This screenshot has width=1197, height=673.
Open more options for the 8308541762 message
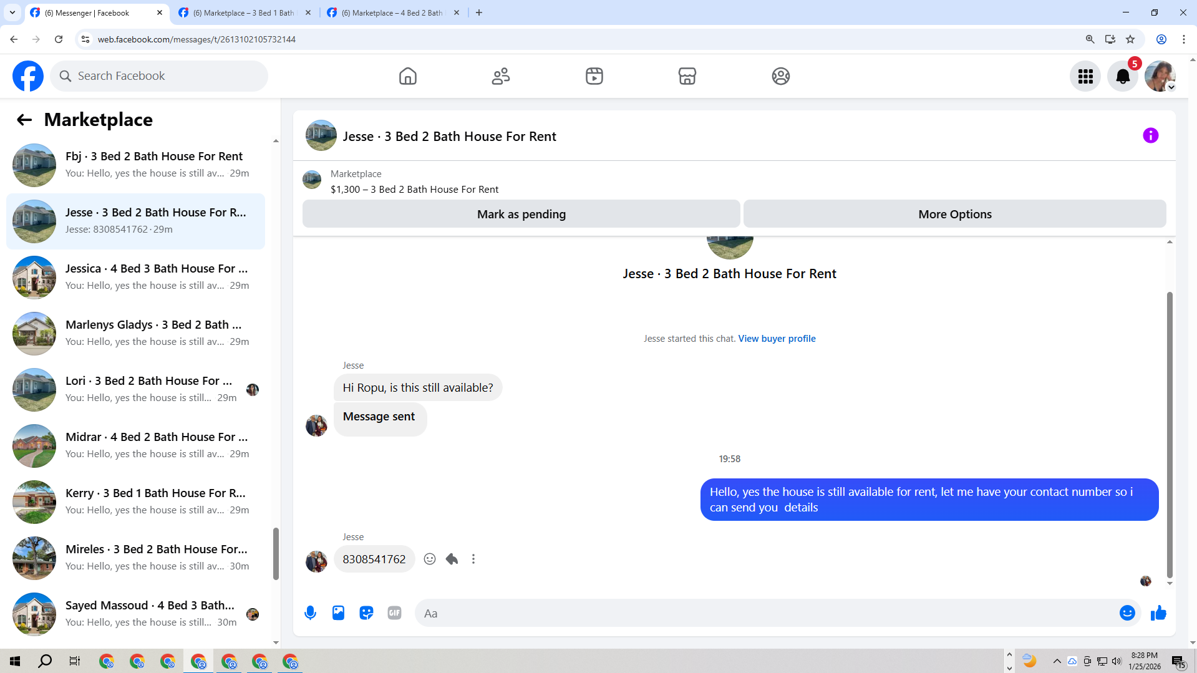coord(473,559)
